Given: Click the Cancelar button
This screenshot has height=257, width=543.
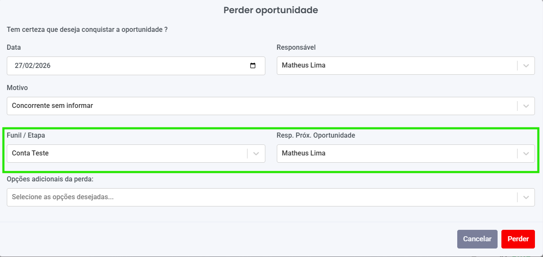Looking at the screenshot, I should (x=477, y=239).
